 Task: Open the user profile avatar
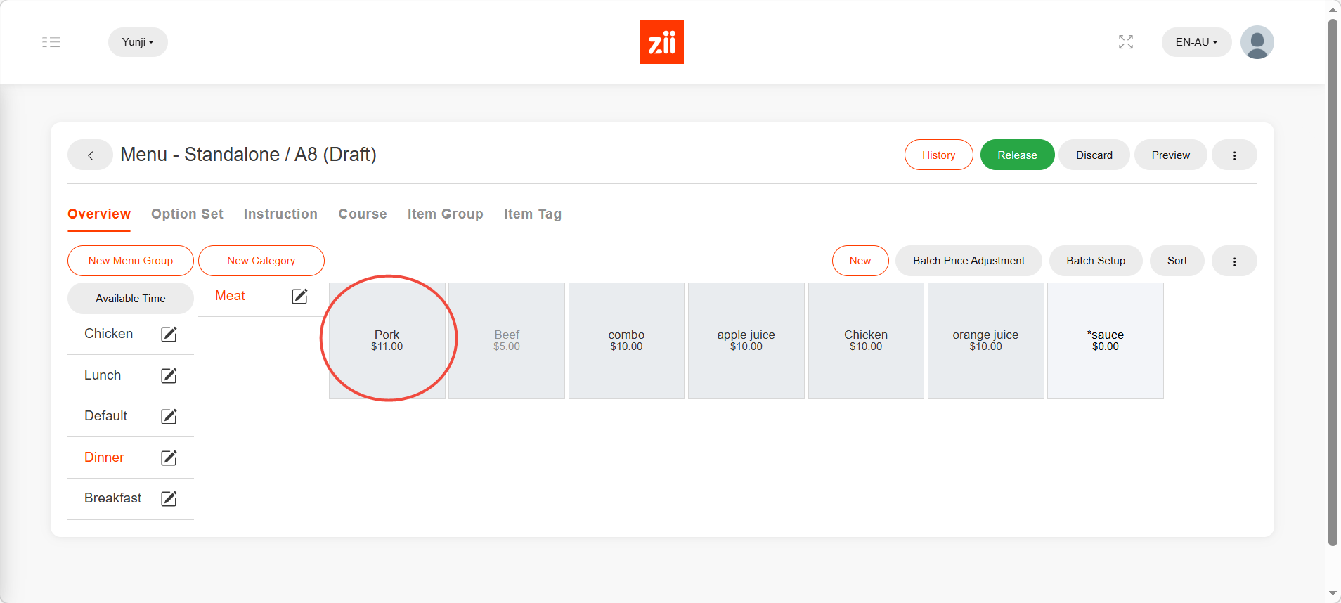[x=1257, y=42]
